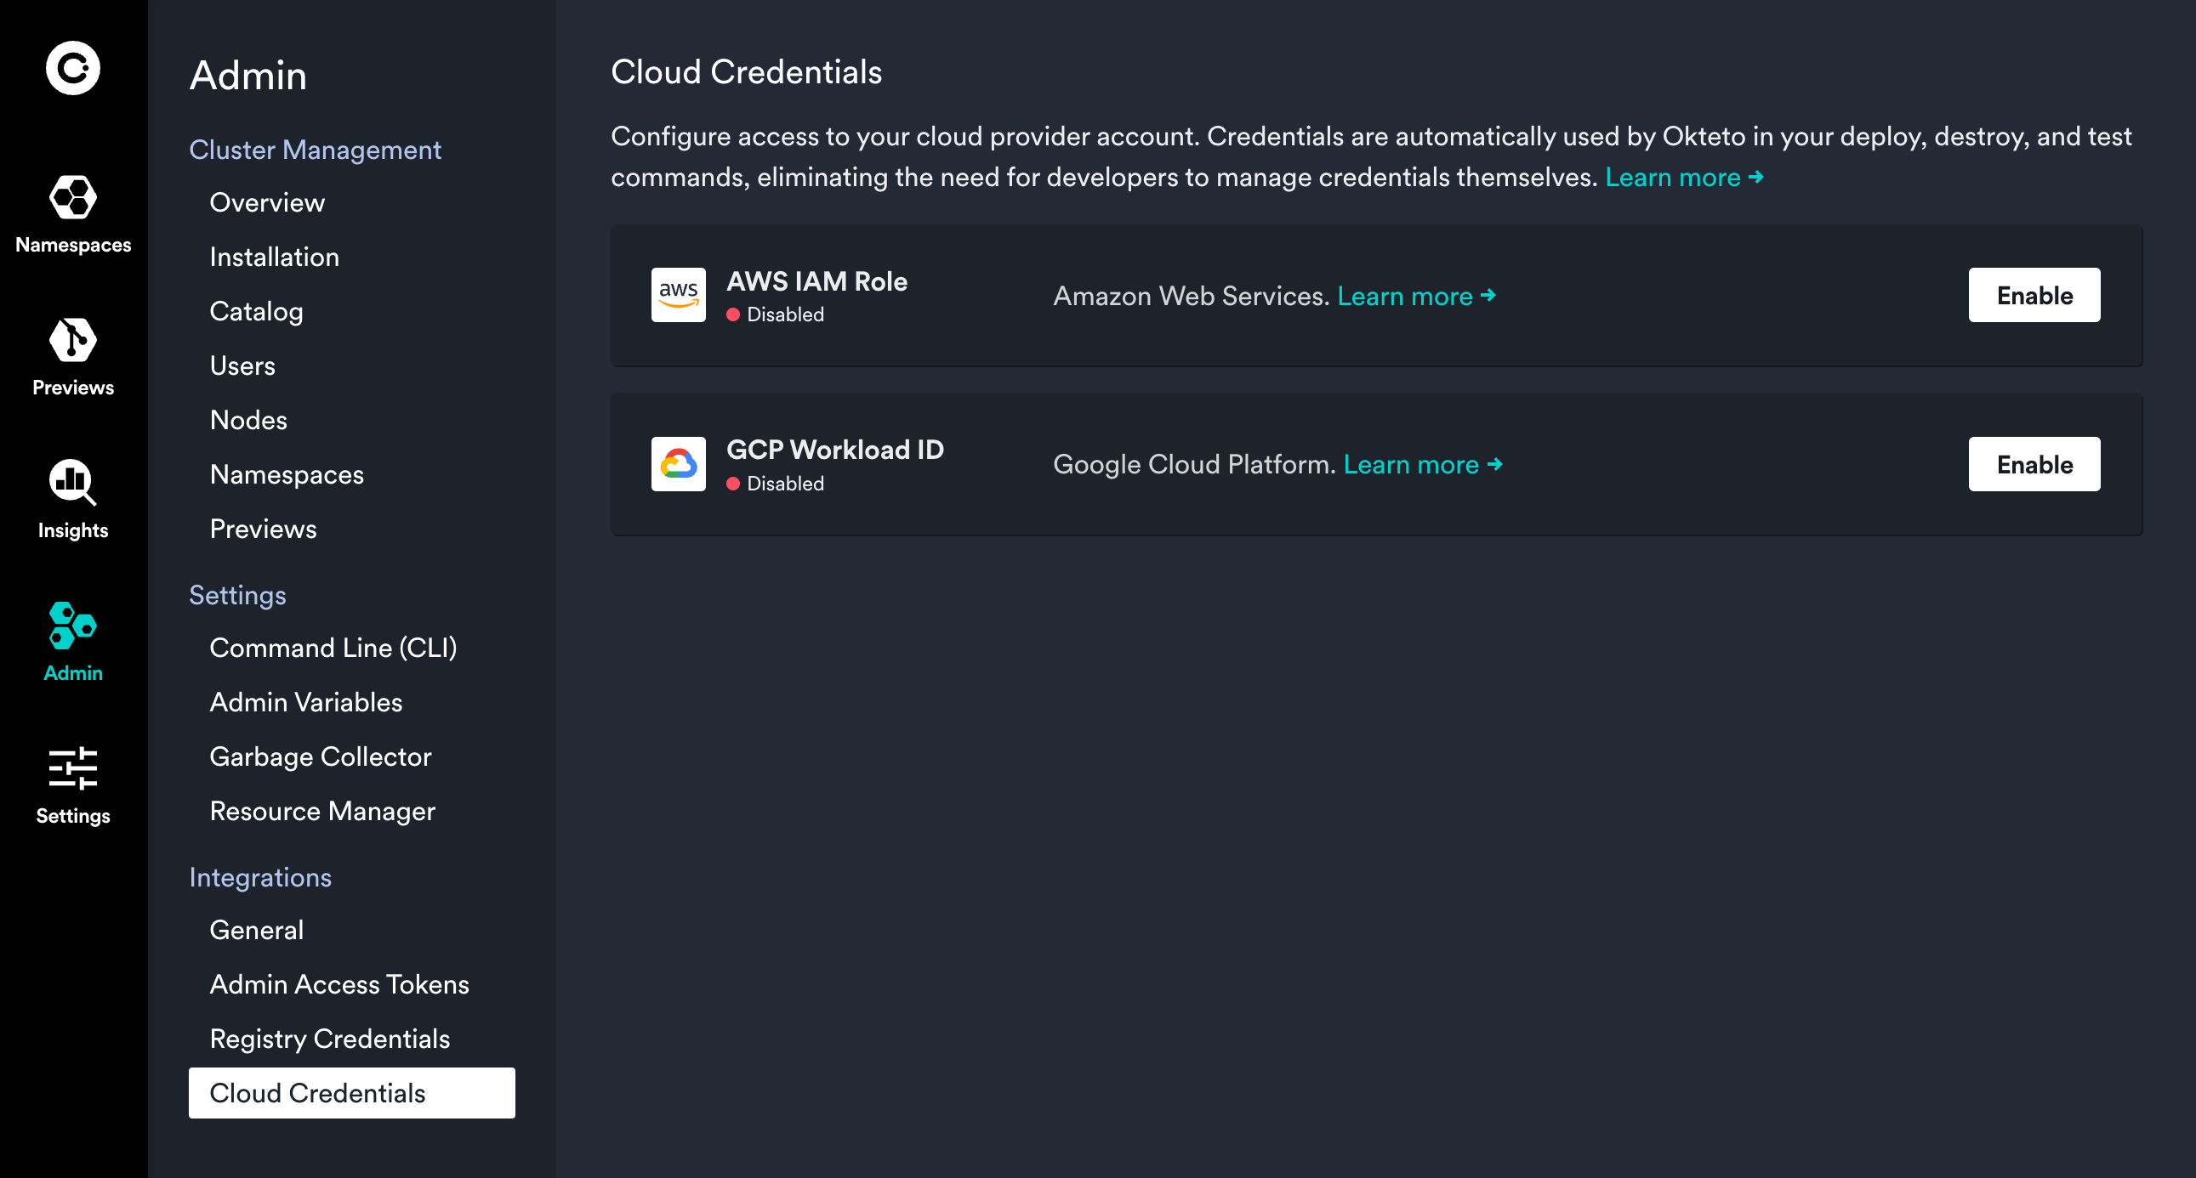Image resolution: width=2196 pixels, height=1178 pixels.
Task: Click the AWS logo on the IAM Role card
Action: coord(678,295)
